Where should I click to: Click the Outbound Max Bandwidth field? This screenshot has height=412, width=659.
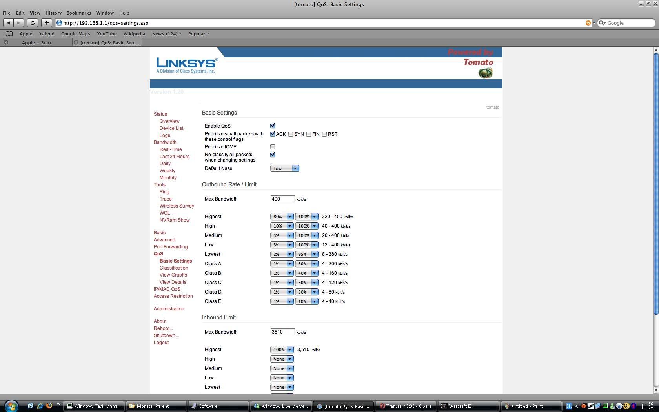coord(282,199)
